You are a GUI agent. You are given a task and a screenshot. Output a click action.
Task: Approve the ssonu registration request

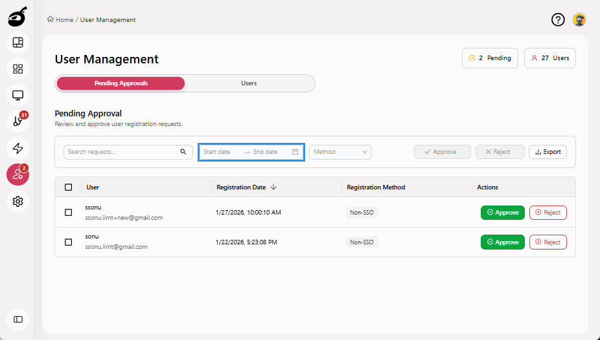[x=502, y=213]
